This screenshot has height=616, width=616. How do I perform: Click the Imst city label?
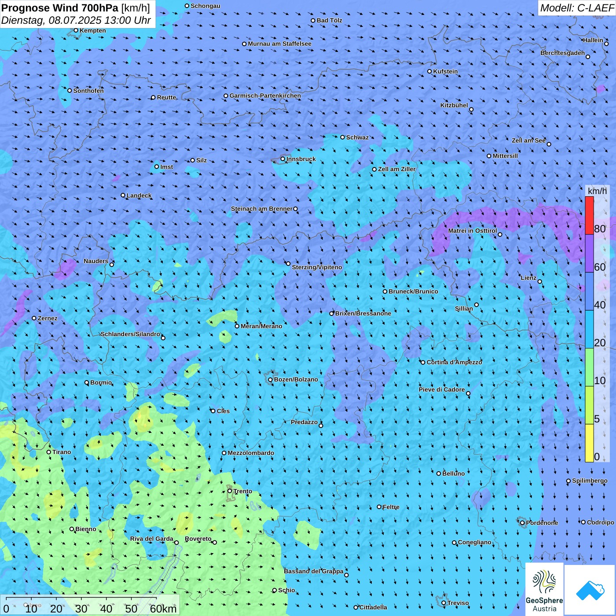click(x=167, y=167)
